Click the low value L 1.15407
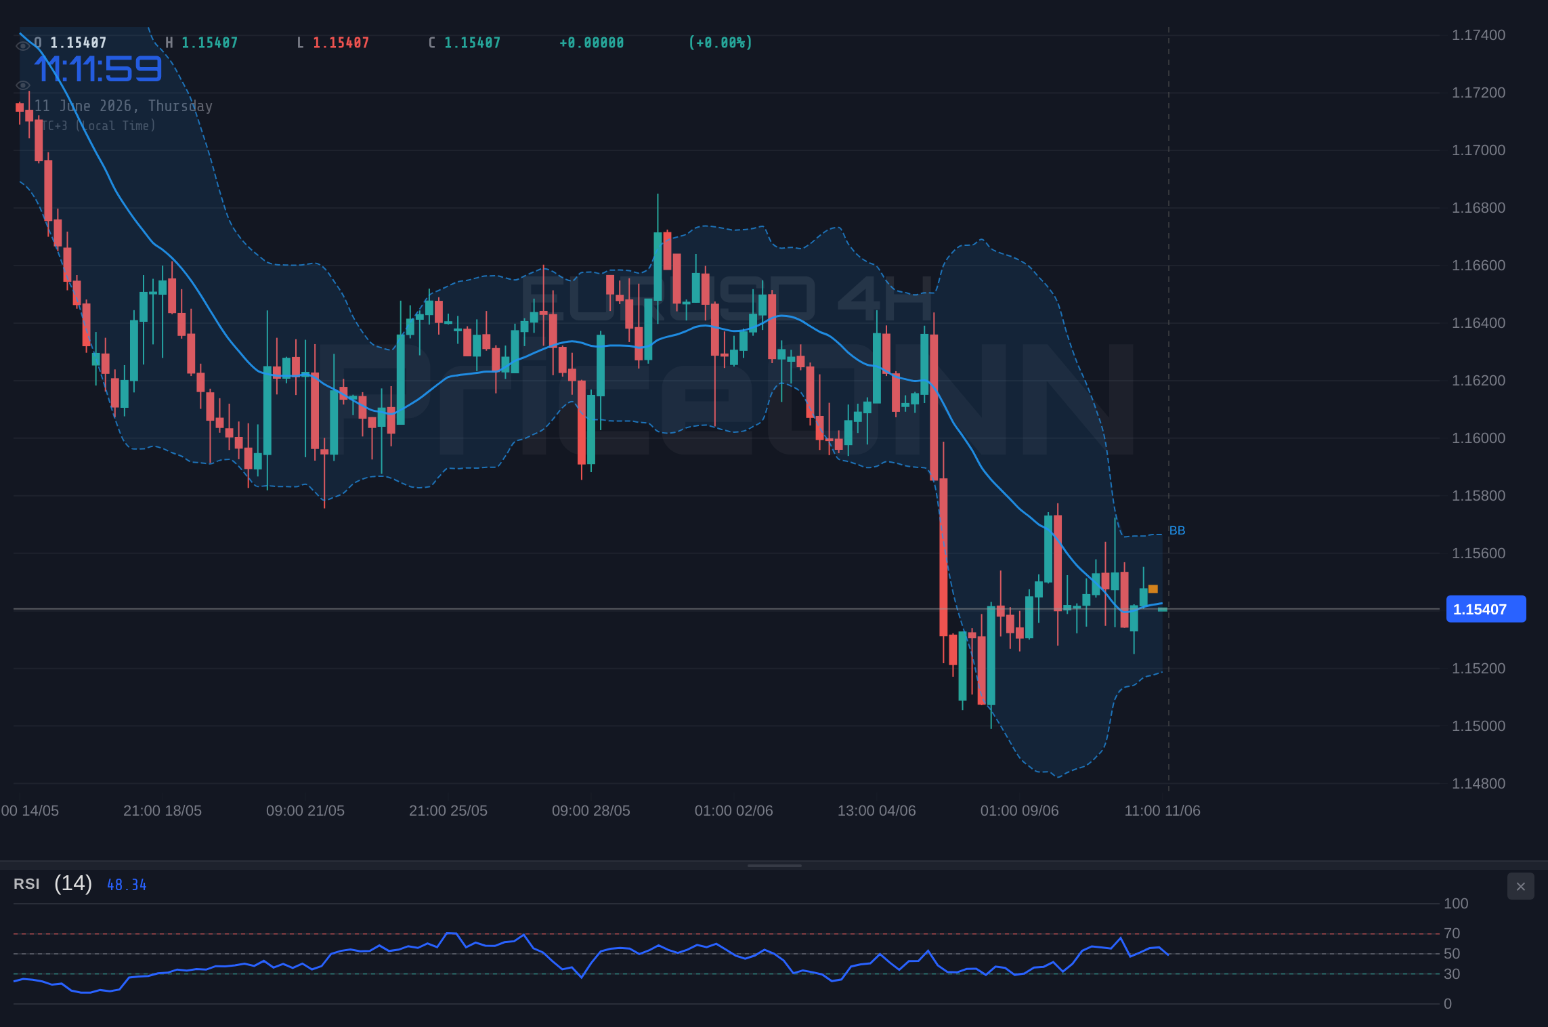 click(x=333, y=43)
